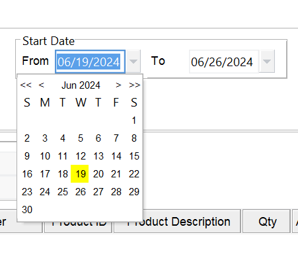The image size is (298, 278).
Task: Click the To date field 06/26/2024
Action: [223, 62]
